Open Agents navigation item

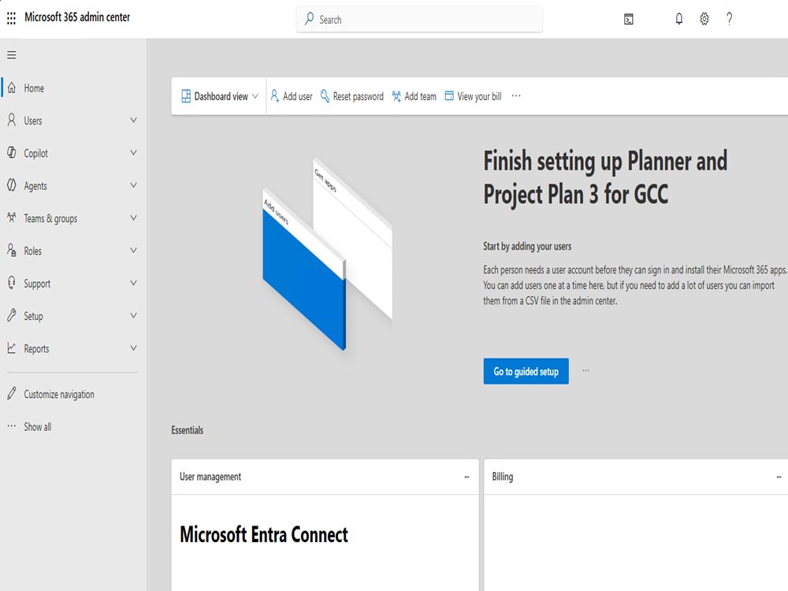point(72,186)
